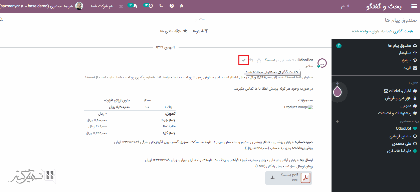Click the OdooBot author name

coord(305,60)
